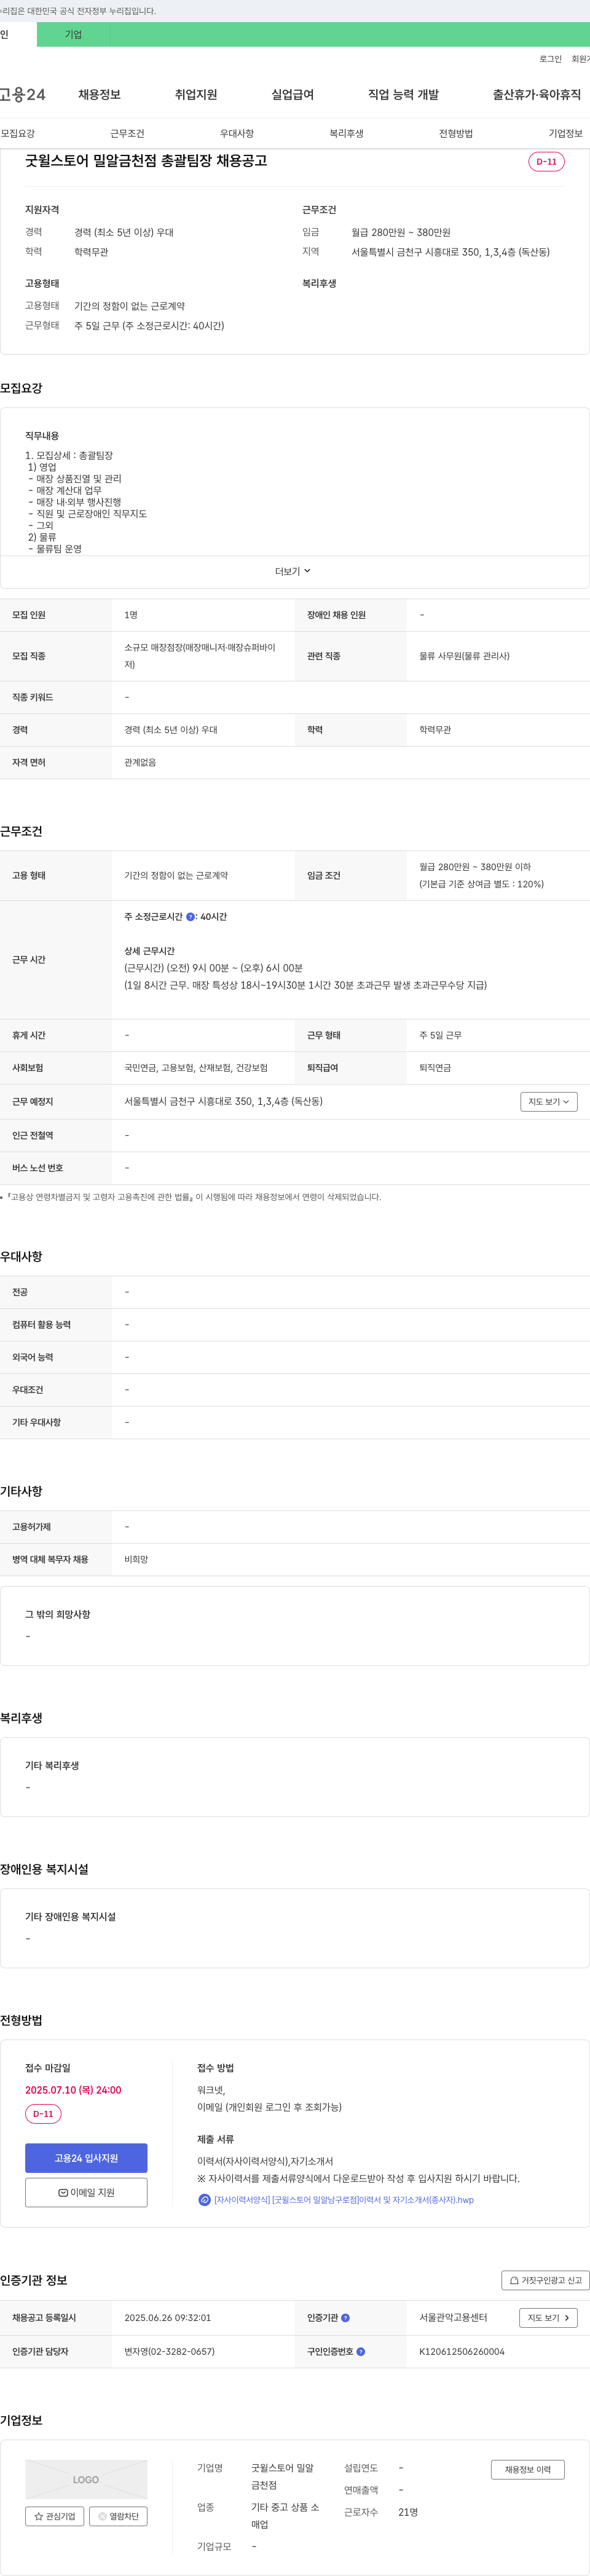Click the link icon before the hwp attachment
This screenshot has width=590, height=2576.
[x=204, y=2200]
